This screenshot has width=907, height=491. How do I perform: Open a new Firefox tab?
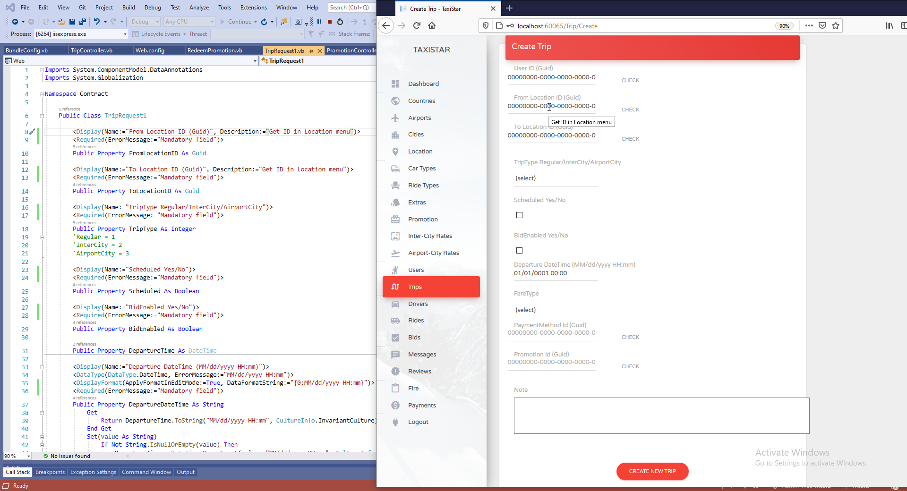click(x=509, y=8)
